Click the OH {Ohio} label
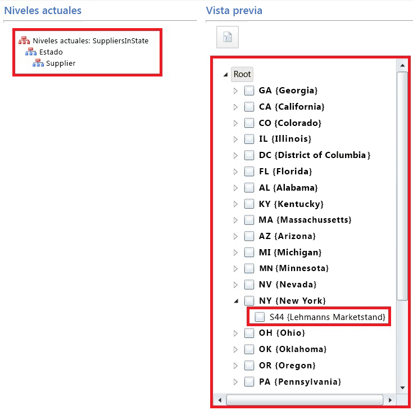The height and width of the screenshot is (410, 413). click(280, 333)
